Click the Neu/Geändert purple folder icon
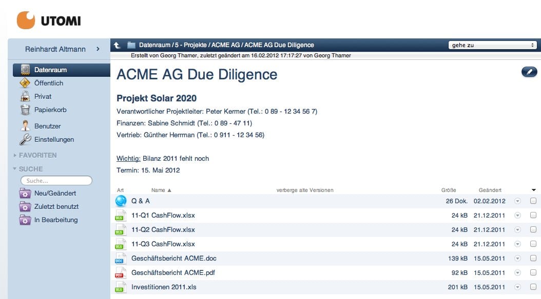The width and height of the screenshot is (541, 299). click(x=25, y=194)
